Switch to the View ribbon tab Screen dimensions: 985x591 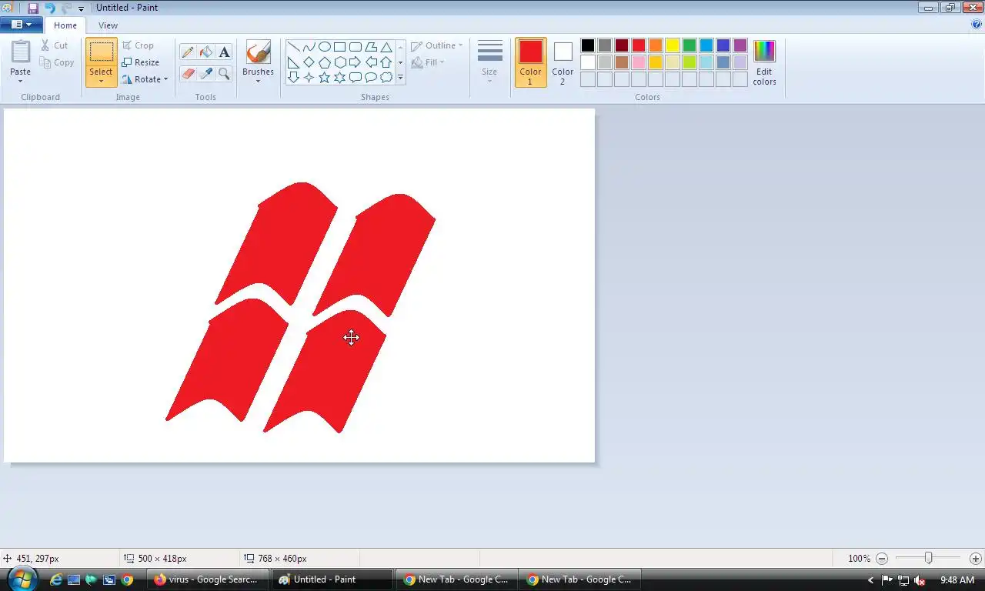[x=108, y=25]
